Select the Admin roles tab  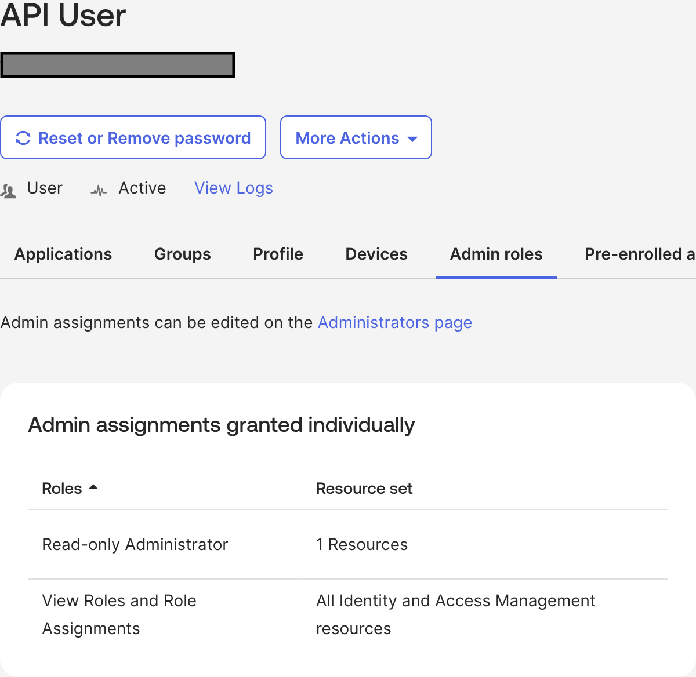[496, 254]
